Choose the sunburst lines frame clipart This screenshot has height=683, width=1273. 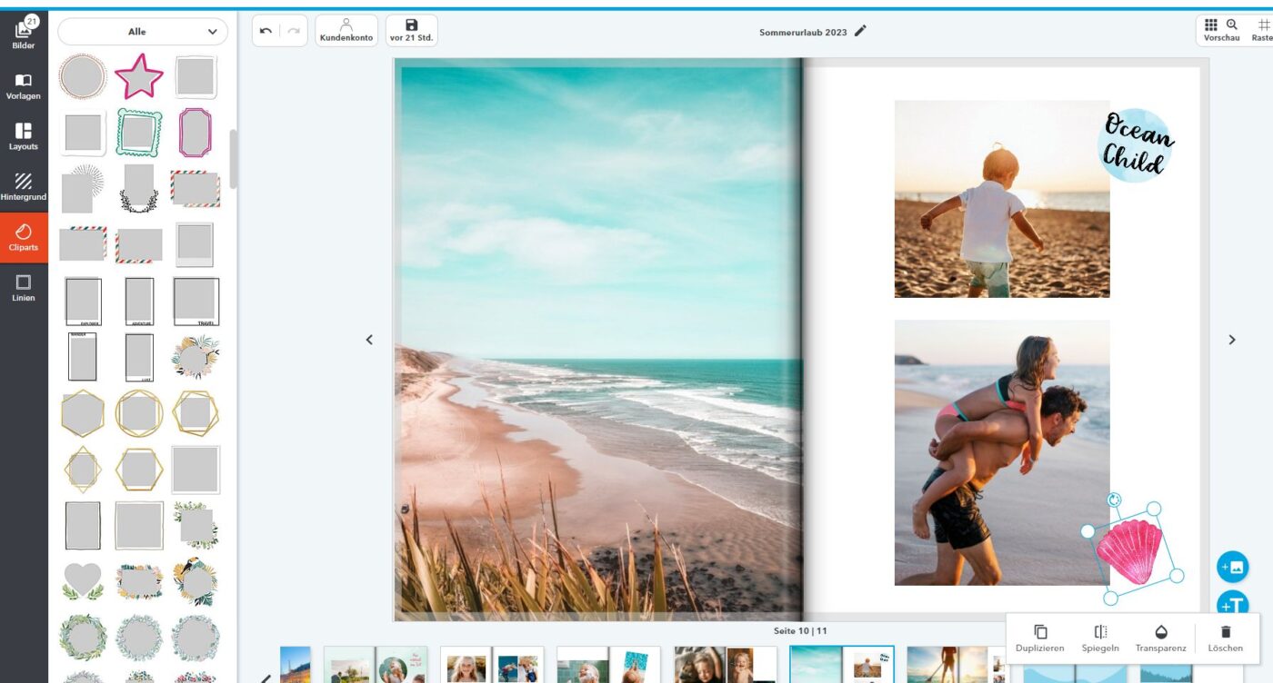pyautogui.click(x=83, y=189)
